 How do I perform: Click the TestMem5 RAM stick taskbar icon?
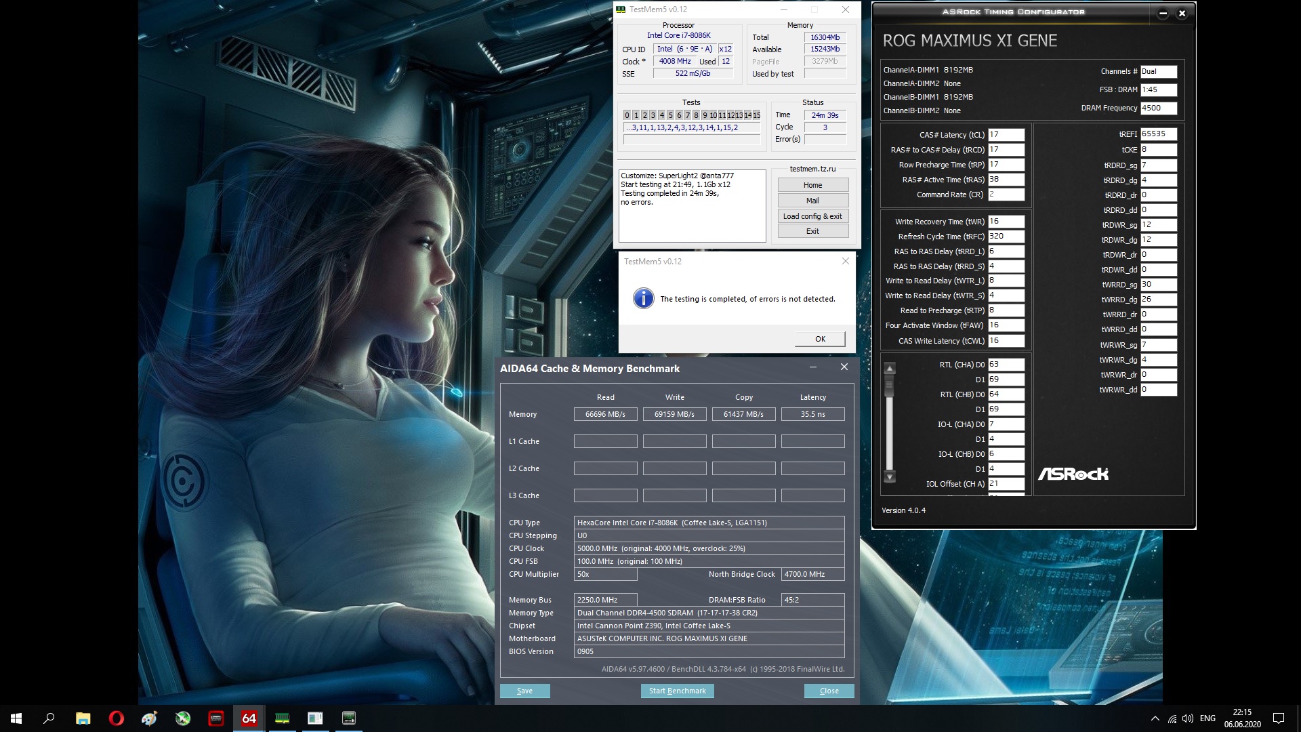[x=282, y=718]
